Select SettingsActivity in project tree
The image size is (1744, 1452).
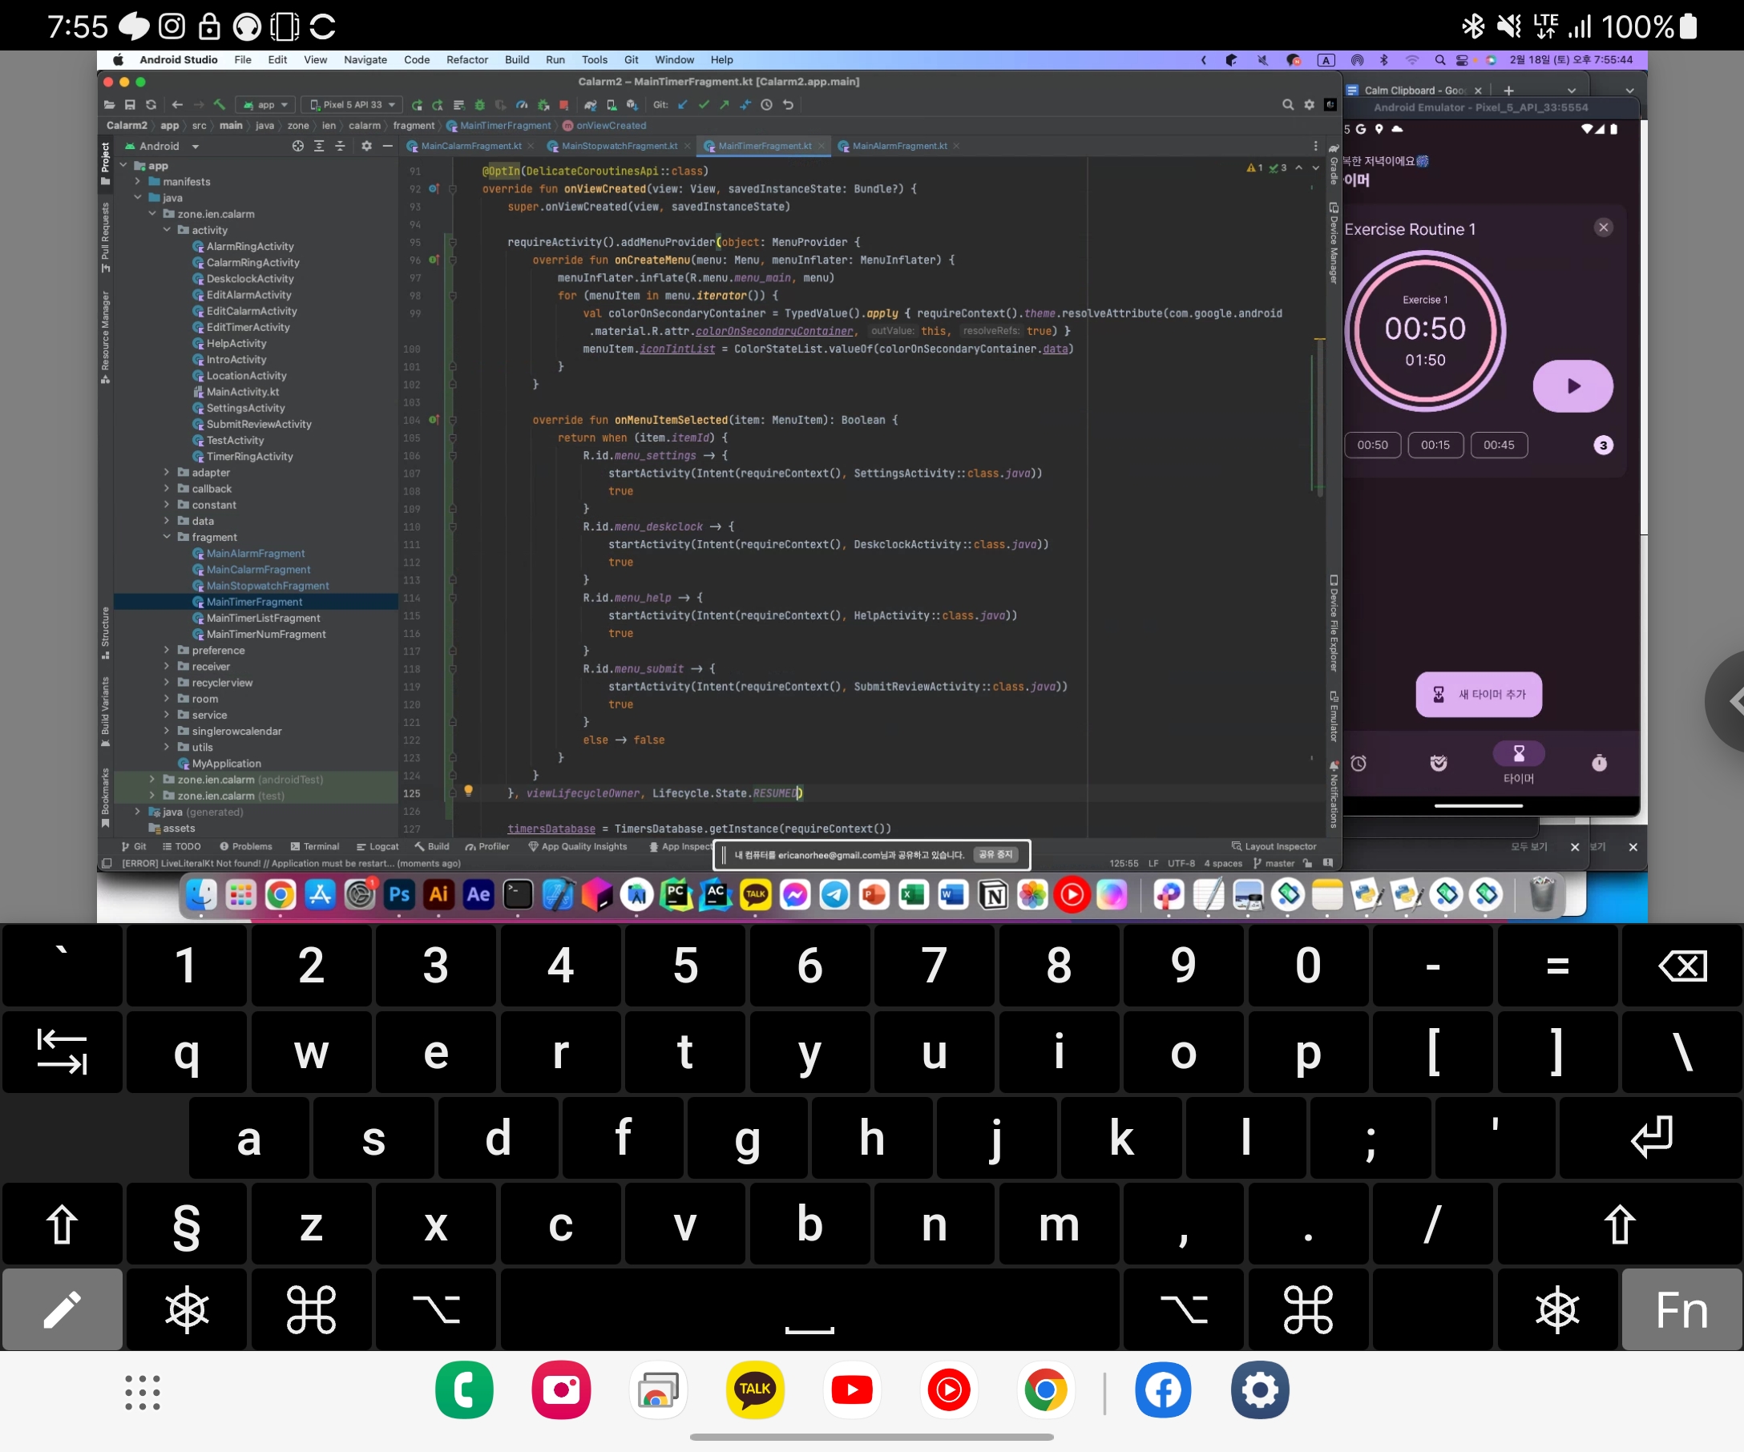[x=245, y=408]
